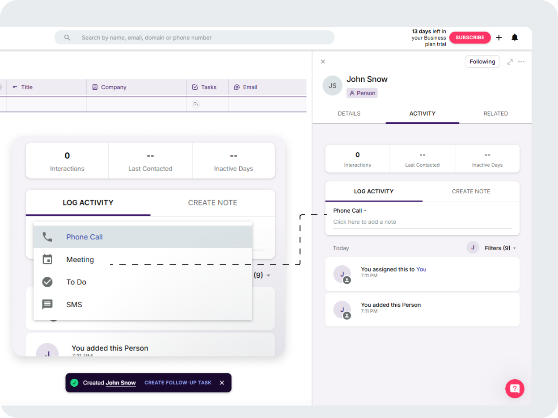Click Create Follow-Up Task link
Image resolution: width=558 pixels, height=418 pixels.
[178, 383]
